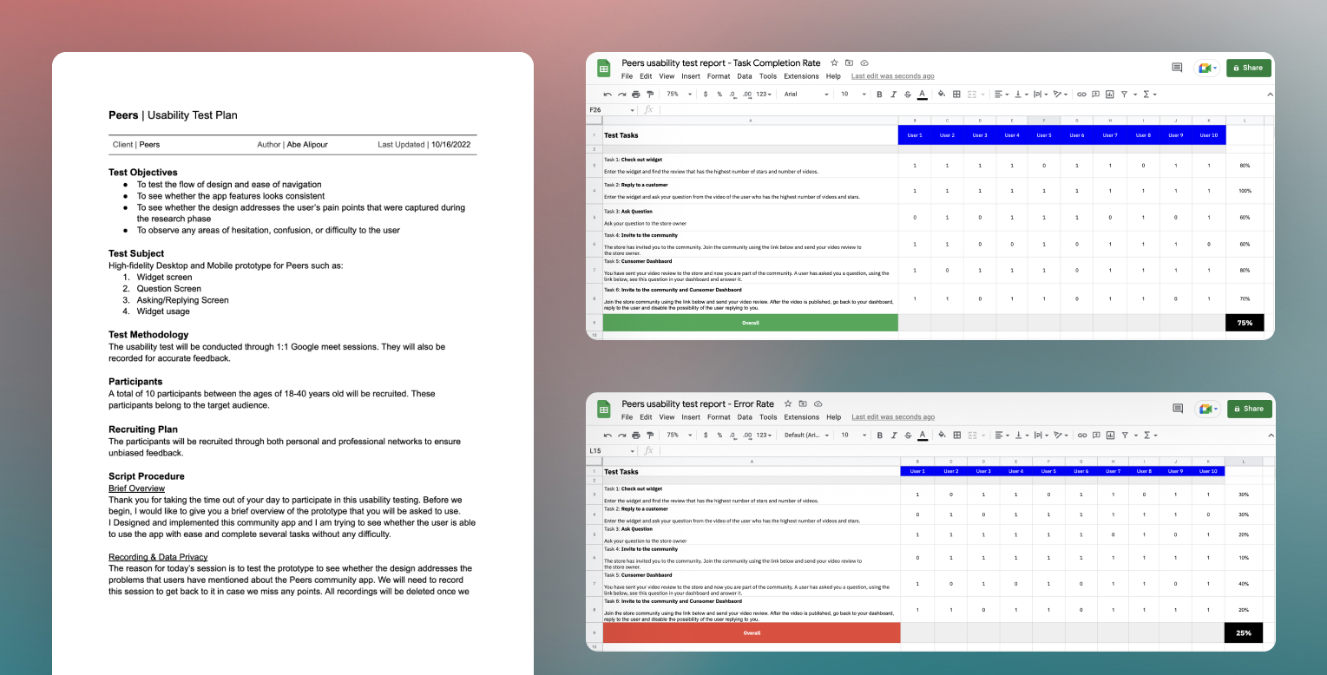Screen dimensions: 1327x675
Task: Open Arial font dropdown in Task Completion Rate sheet
Action: click(x=805, y=94)
